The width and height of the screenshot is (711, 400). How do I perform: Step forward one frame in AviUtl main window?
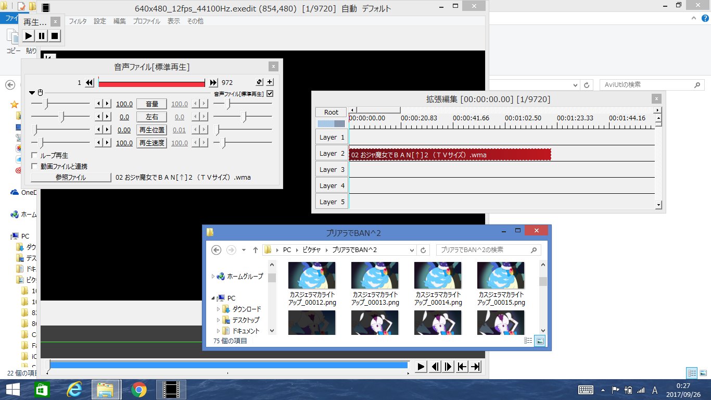(448, 367)
